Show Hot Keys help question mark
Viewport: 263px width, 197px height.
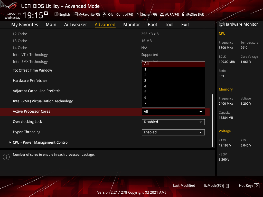click(256, 186)
